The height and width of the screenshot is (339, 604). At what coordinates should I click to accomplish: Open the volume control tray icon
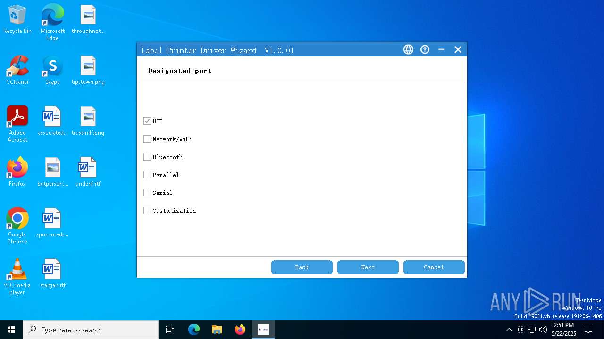(543, 330)
